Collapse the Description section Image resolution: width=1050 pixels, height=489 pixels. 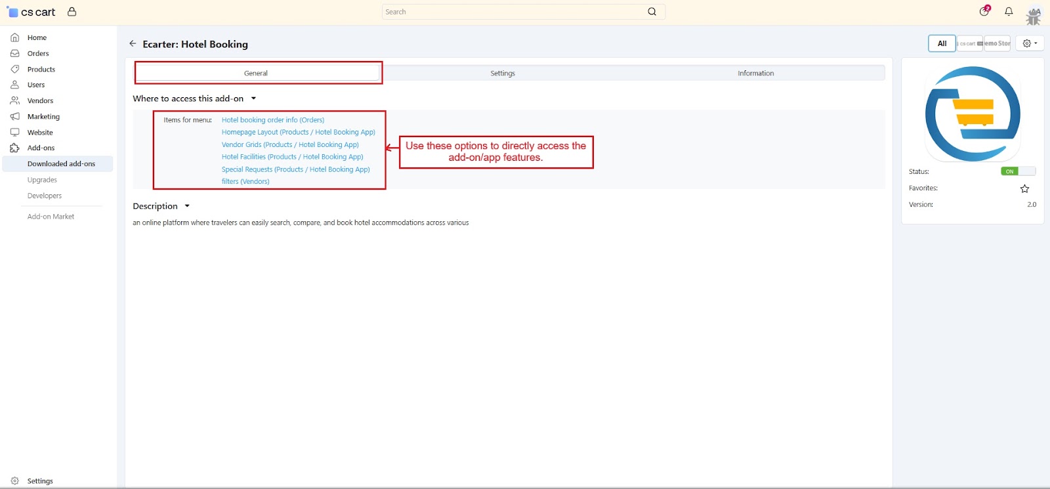coord(187,206)
